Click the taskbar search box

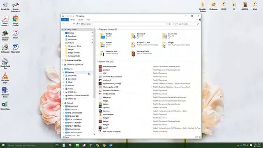30,145
